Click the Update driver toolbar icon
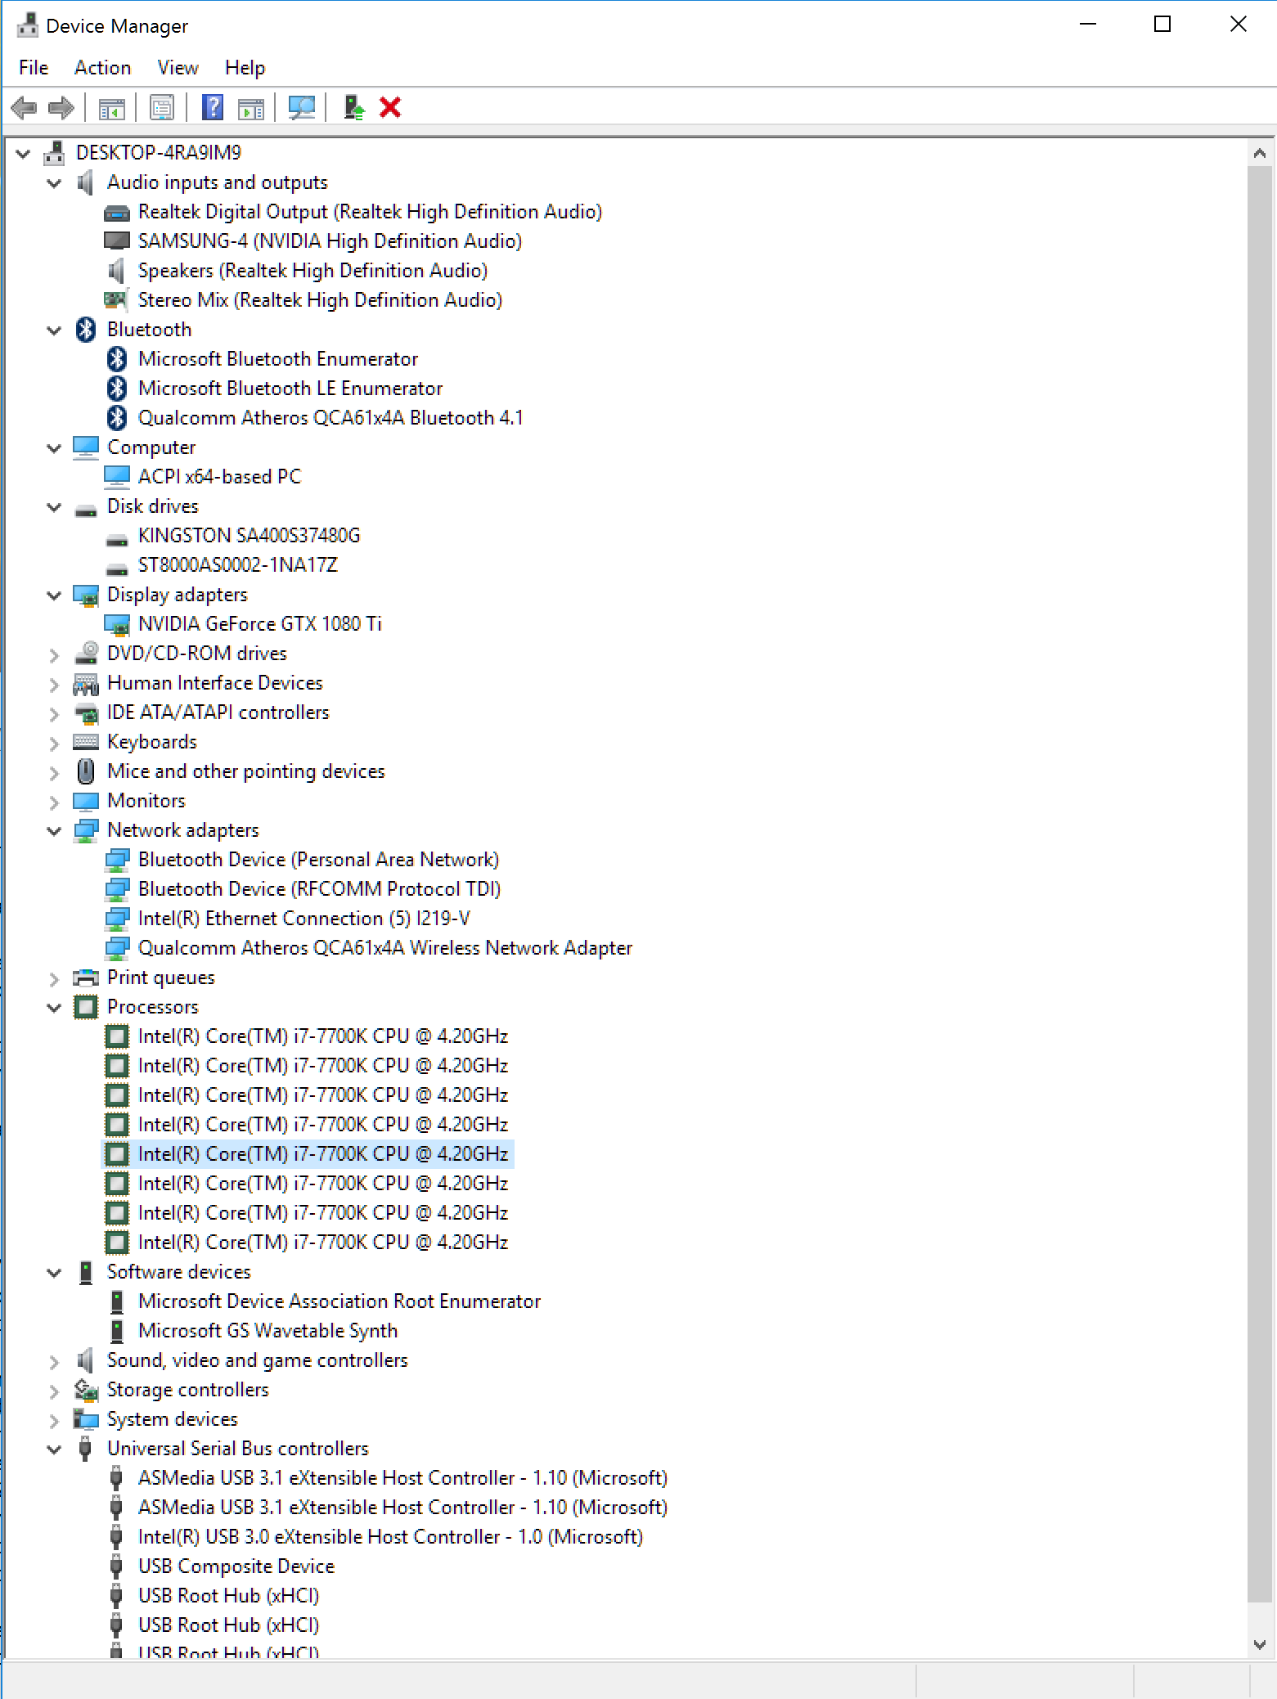The image size is (1277, 1699). pyautogui.click(x=353, y=107)
